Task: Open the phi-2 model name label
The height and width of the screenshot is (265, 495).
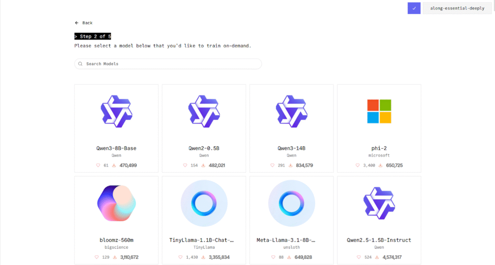Action: coord(379,148)
